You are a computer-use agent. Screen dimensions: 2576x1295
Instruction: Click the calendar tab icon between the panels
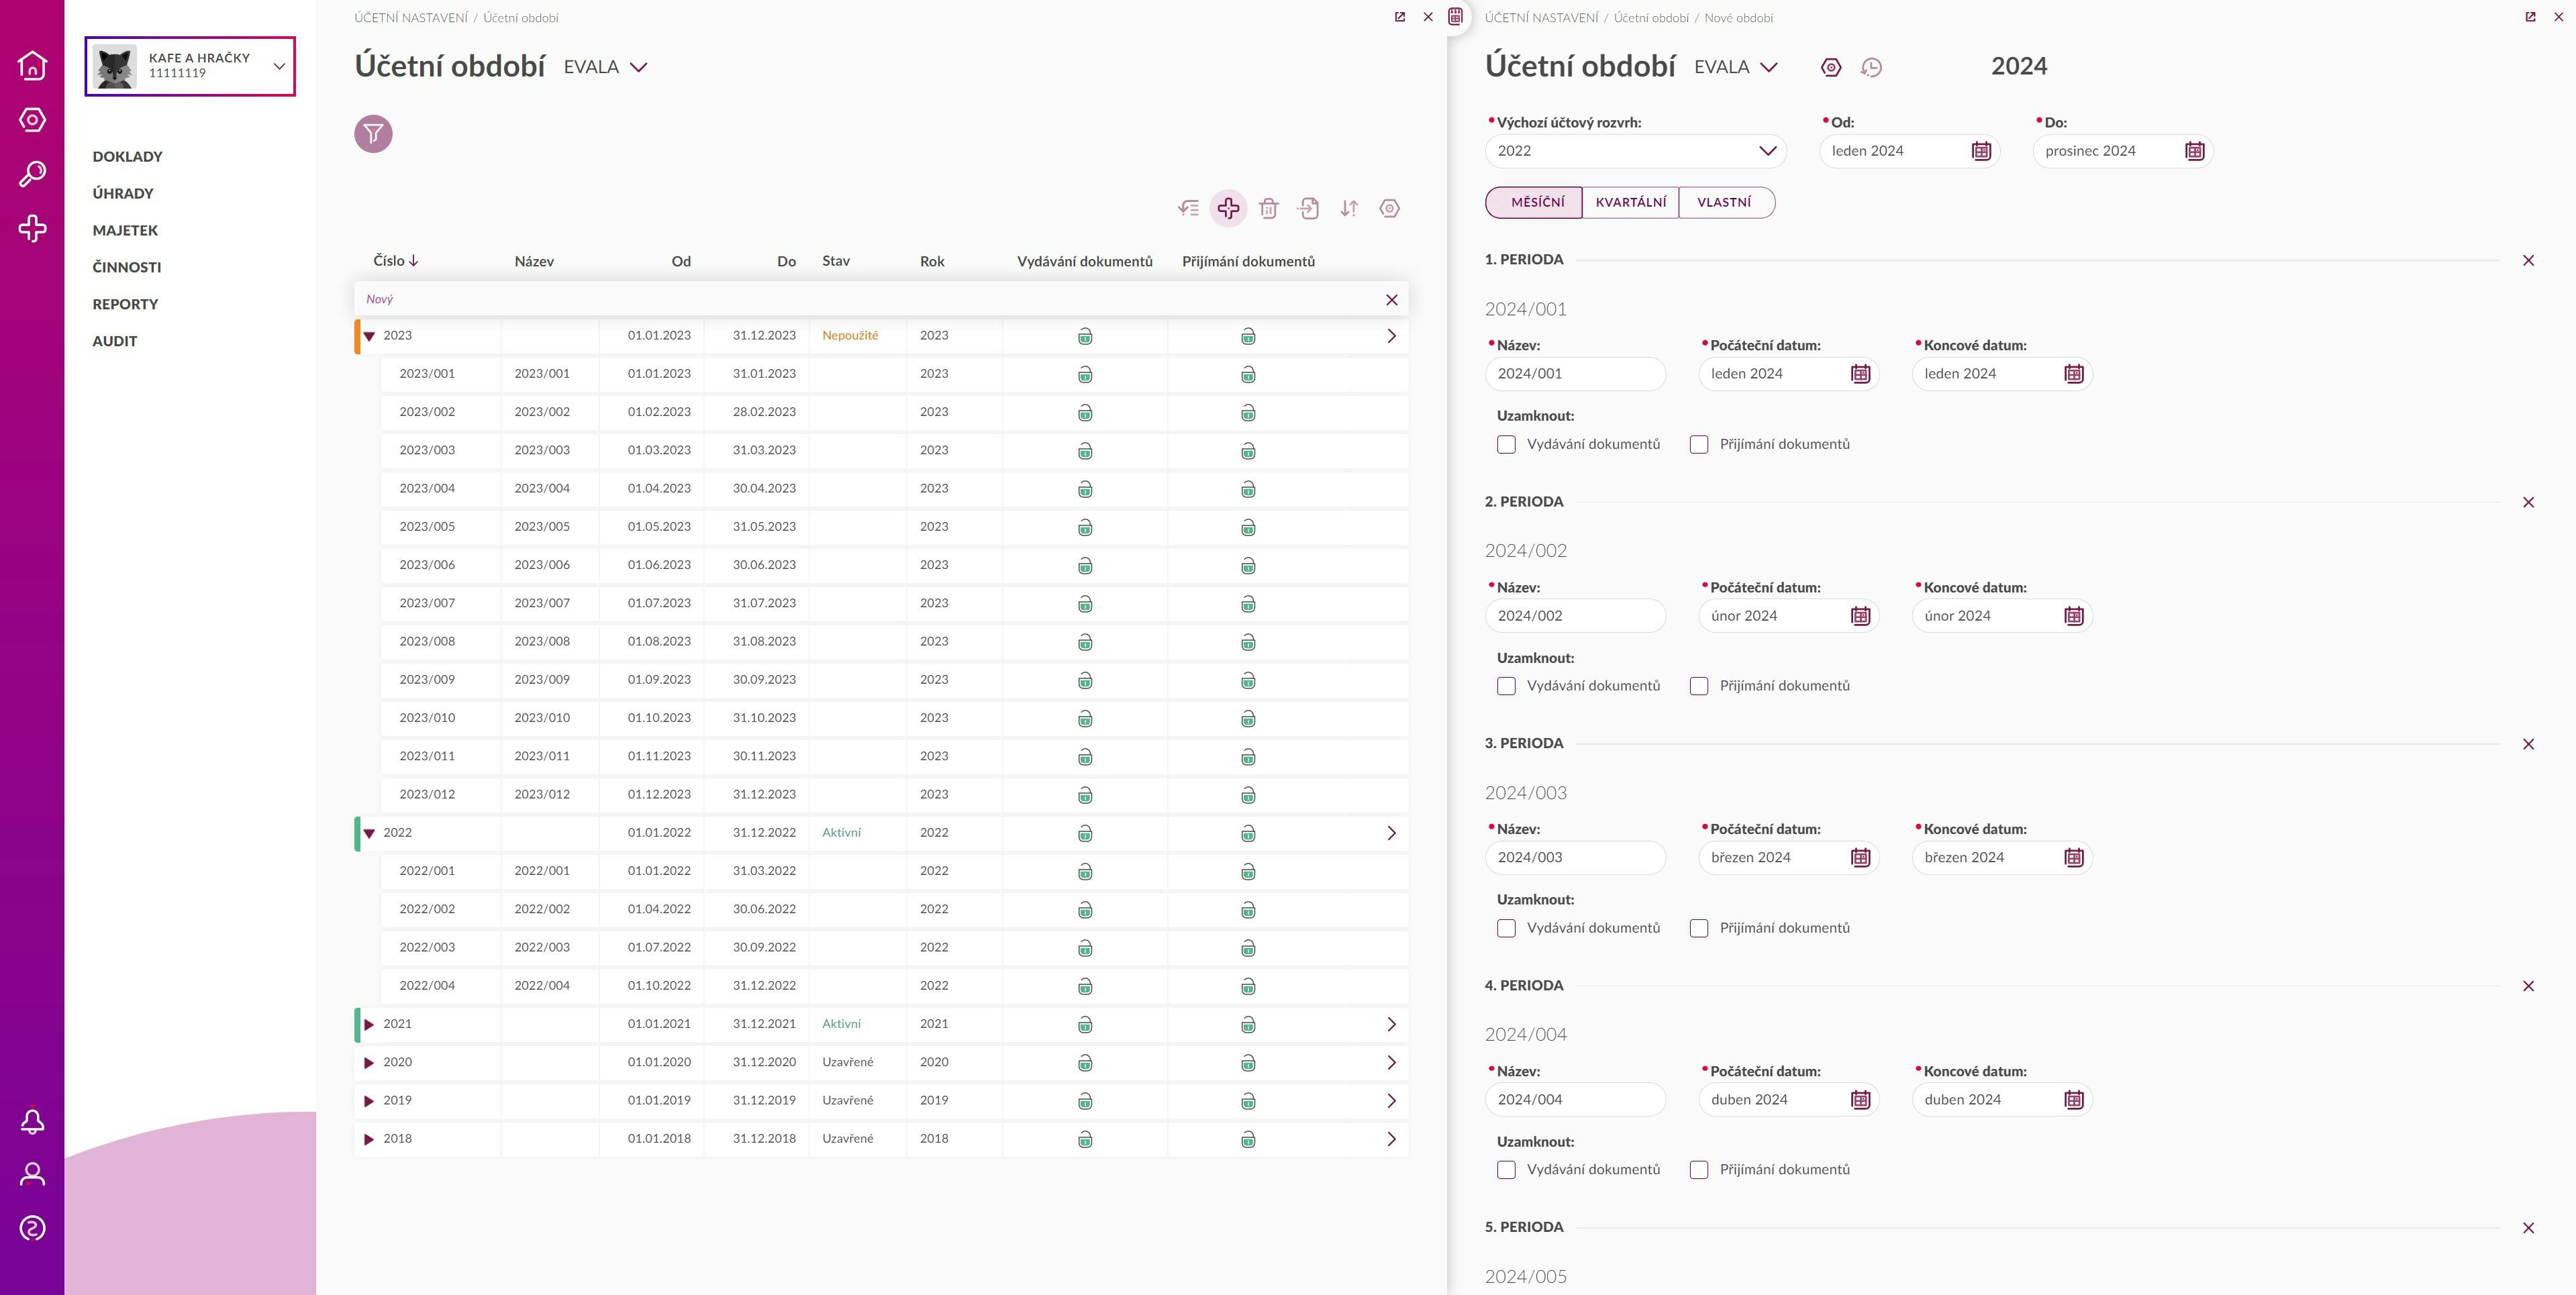point(1456,16)
